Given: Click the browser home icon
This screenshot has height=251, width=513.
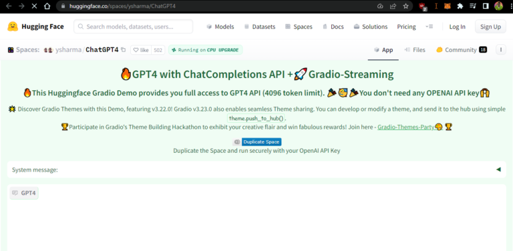Looking at the screenshot, I should (47, 6).
